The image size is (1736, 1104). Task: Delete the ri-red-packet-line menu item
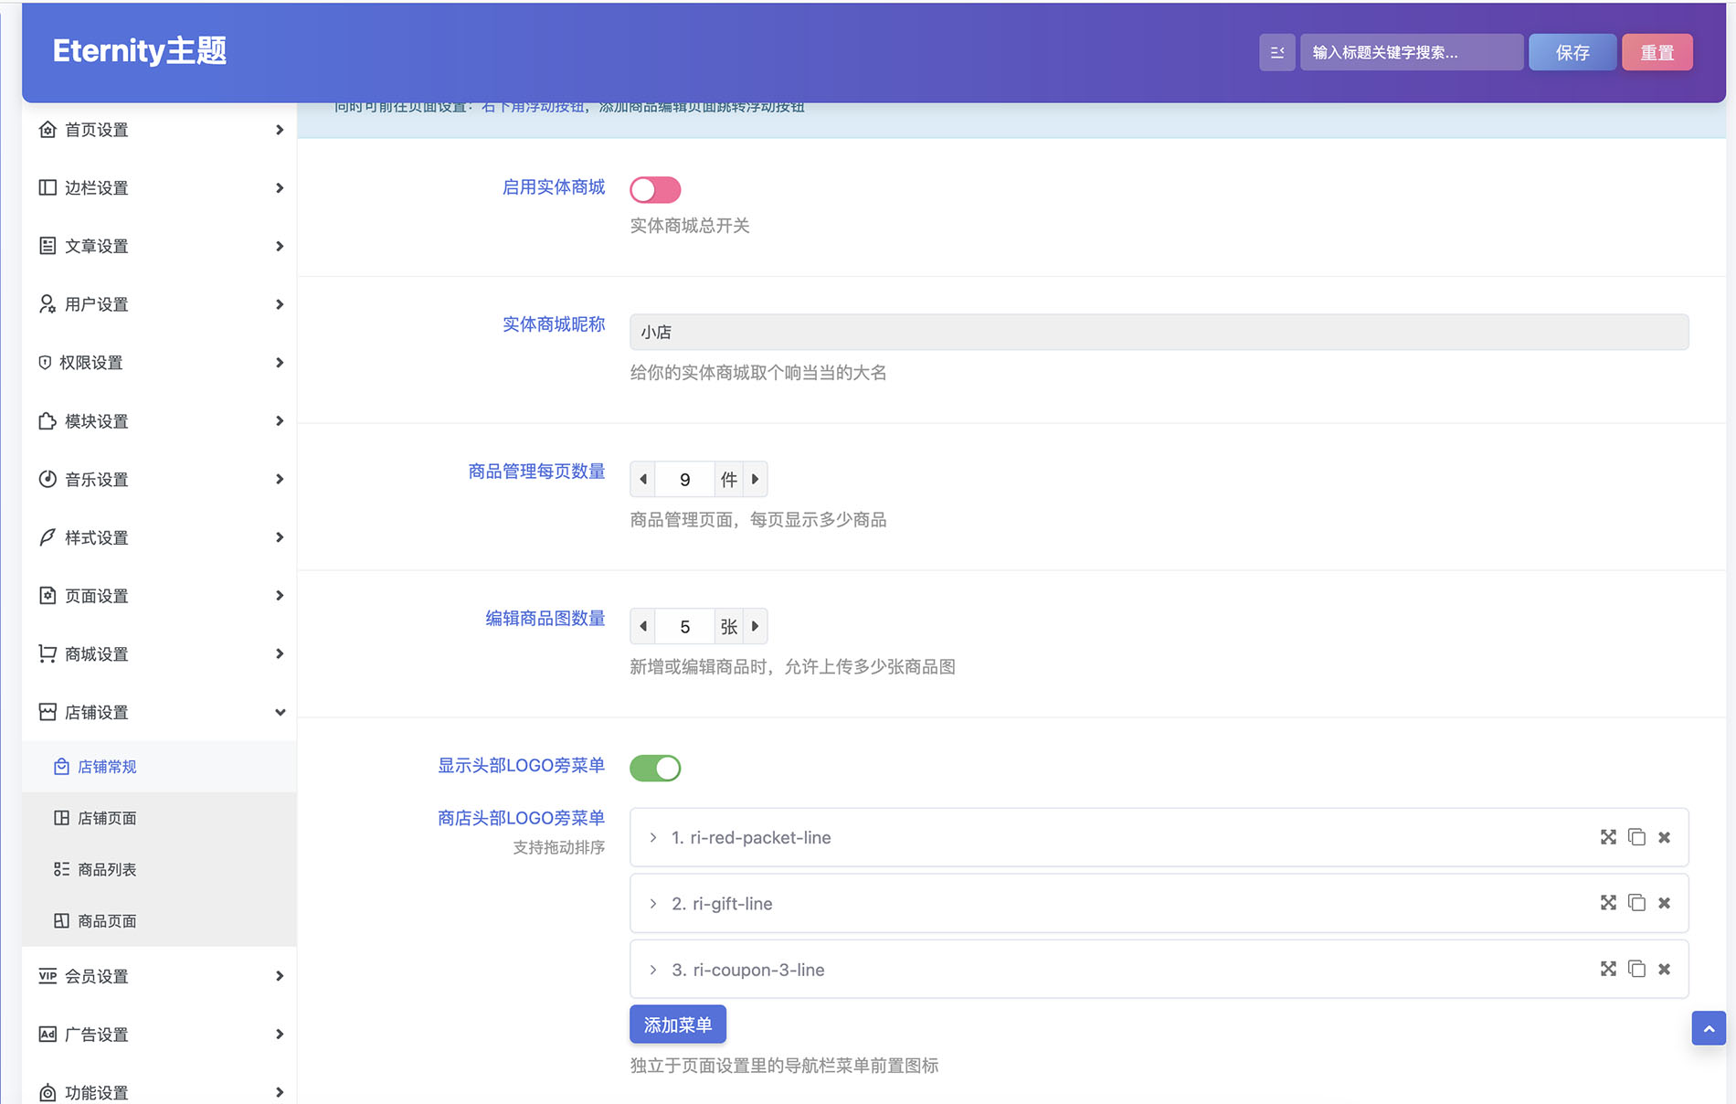coord(1664,837)
